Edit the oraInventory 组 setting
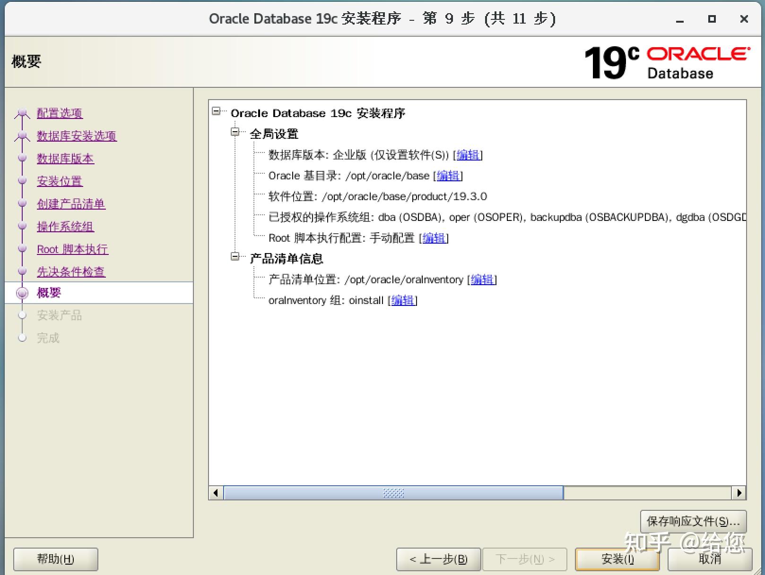This screenshot has height=575, width=765. click(402, 300)
